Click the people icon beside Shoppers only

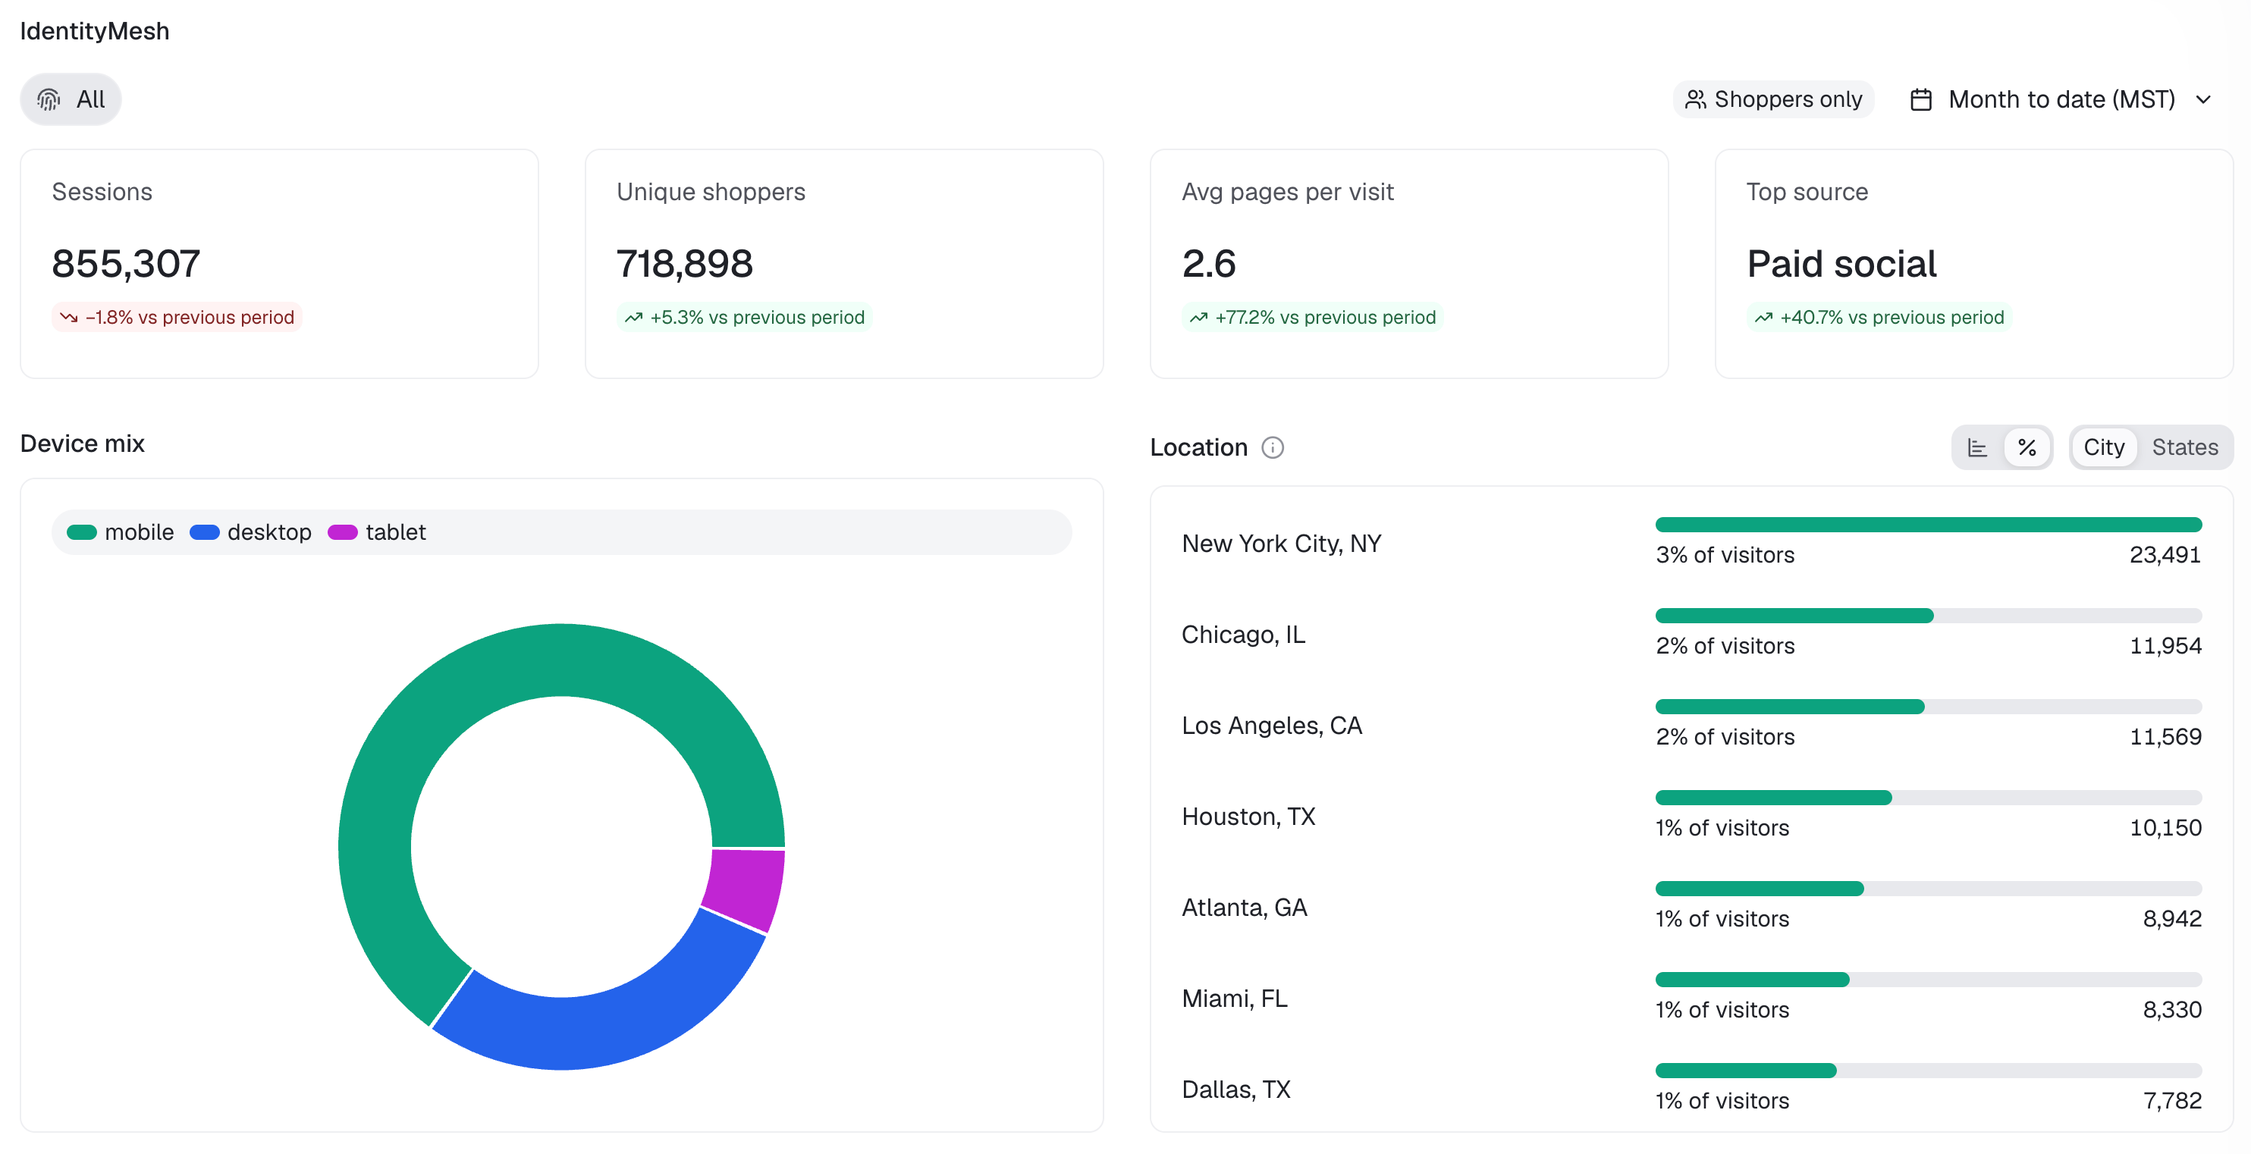point(1695,99)
